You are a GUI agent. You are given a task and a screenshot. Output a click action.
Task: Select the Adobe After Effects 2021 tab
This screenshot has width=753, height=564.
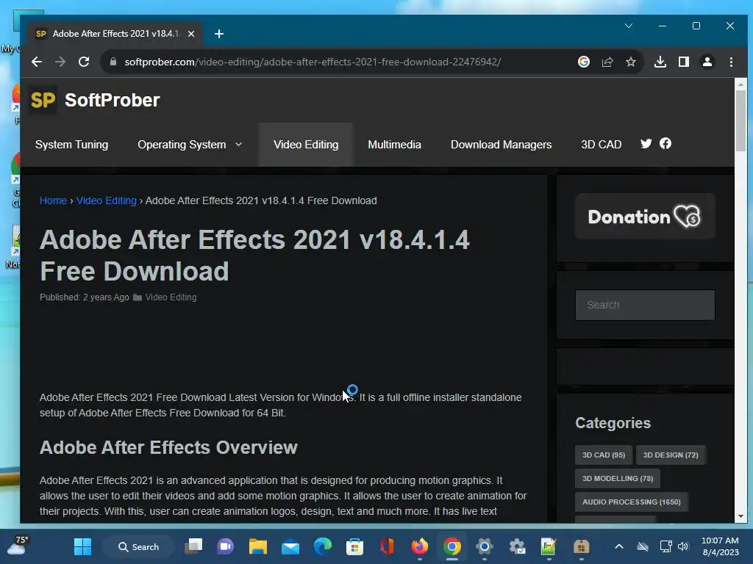tap(114, 34)
